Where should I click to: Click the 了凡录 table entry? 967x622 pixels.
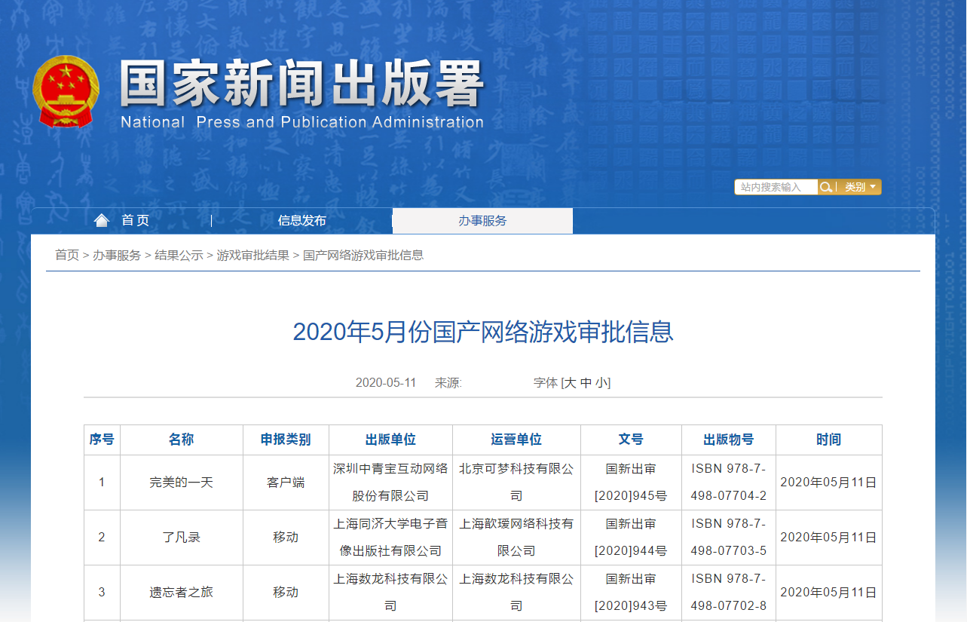[182, 538]
